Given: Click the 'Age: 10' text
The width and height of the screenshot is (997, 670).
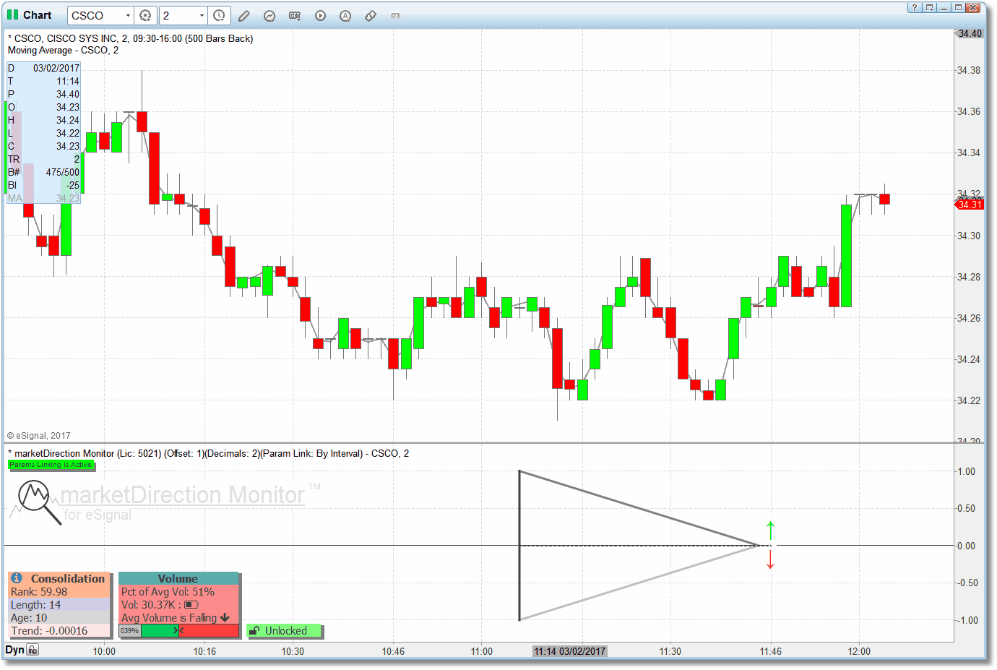Looking at the screenshot, I should pyautogui.click(x=29, y=618).
